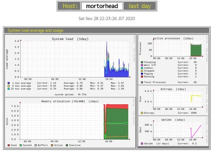Click the cyan 15 min average swatch
This screenshot has height=151, width=212.
coord(8,89)
